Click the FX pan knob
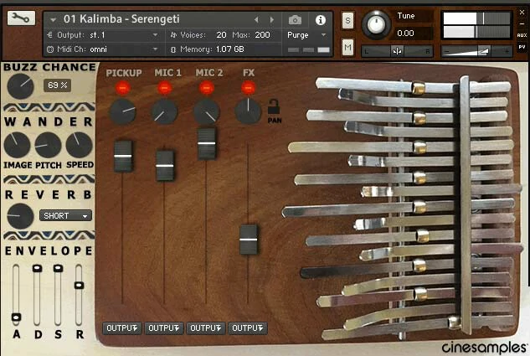The width and height of the screenshot is (530, 356). click(x=248, y=111)
